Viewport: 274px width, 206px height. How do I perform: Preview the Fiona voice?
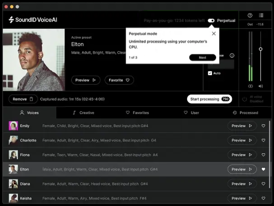[x=242, y=155]
